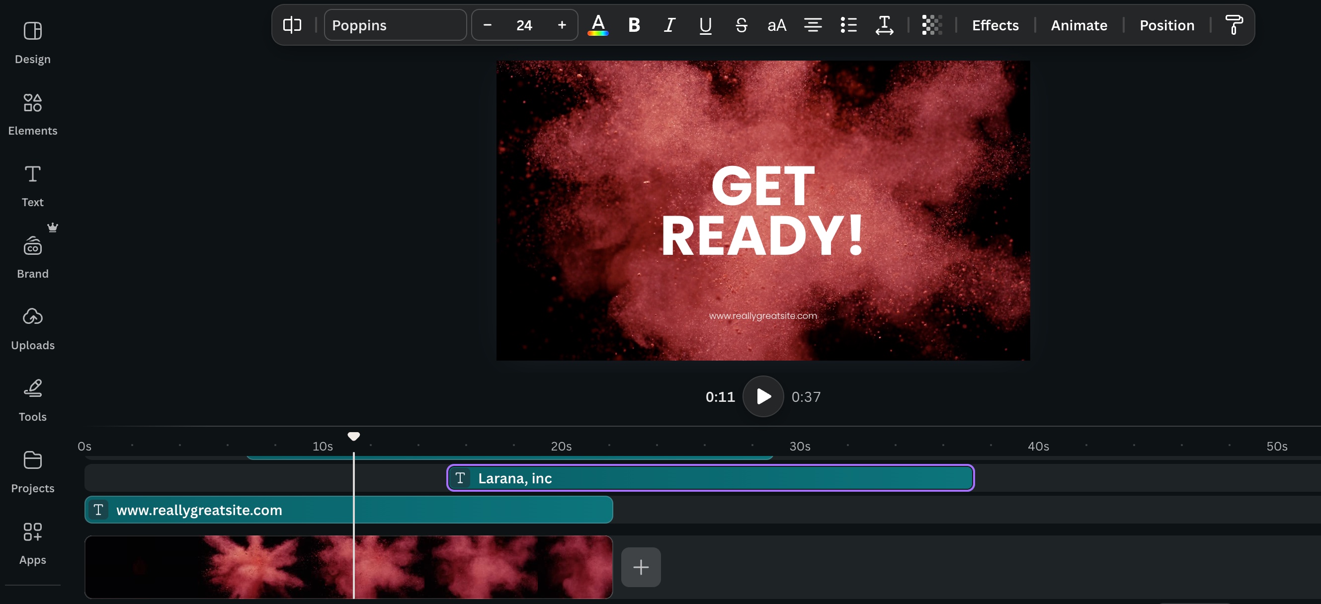The width and height of the screenshot is (1321, 604).
Task: Click the Position button
Action: point(1166,25)
